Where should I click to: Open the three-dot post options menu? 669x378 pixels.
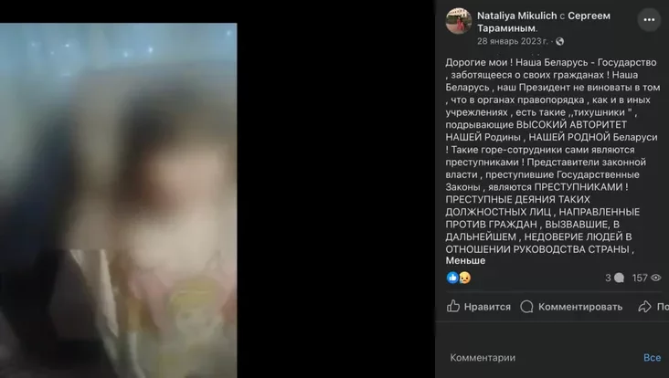pos(649,19)
